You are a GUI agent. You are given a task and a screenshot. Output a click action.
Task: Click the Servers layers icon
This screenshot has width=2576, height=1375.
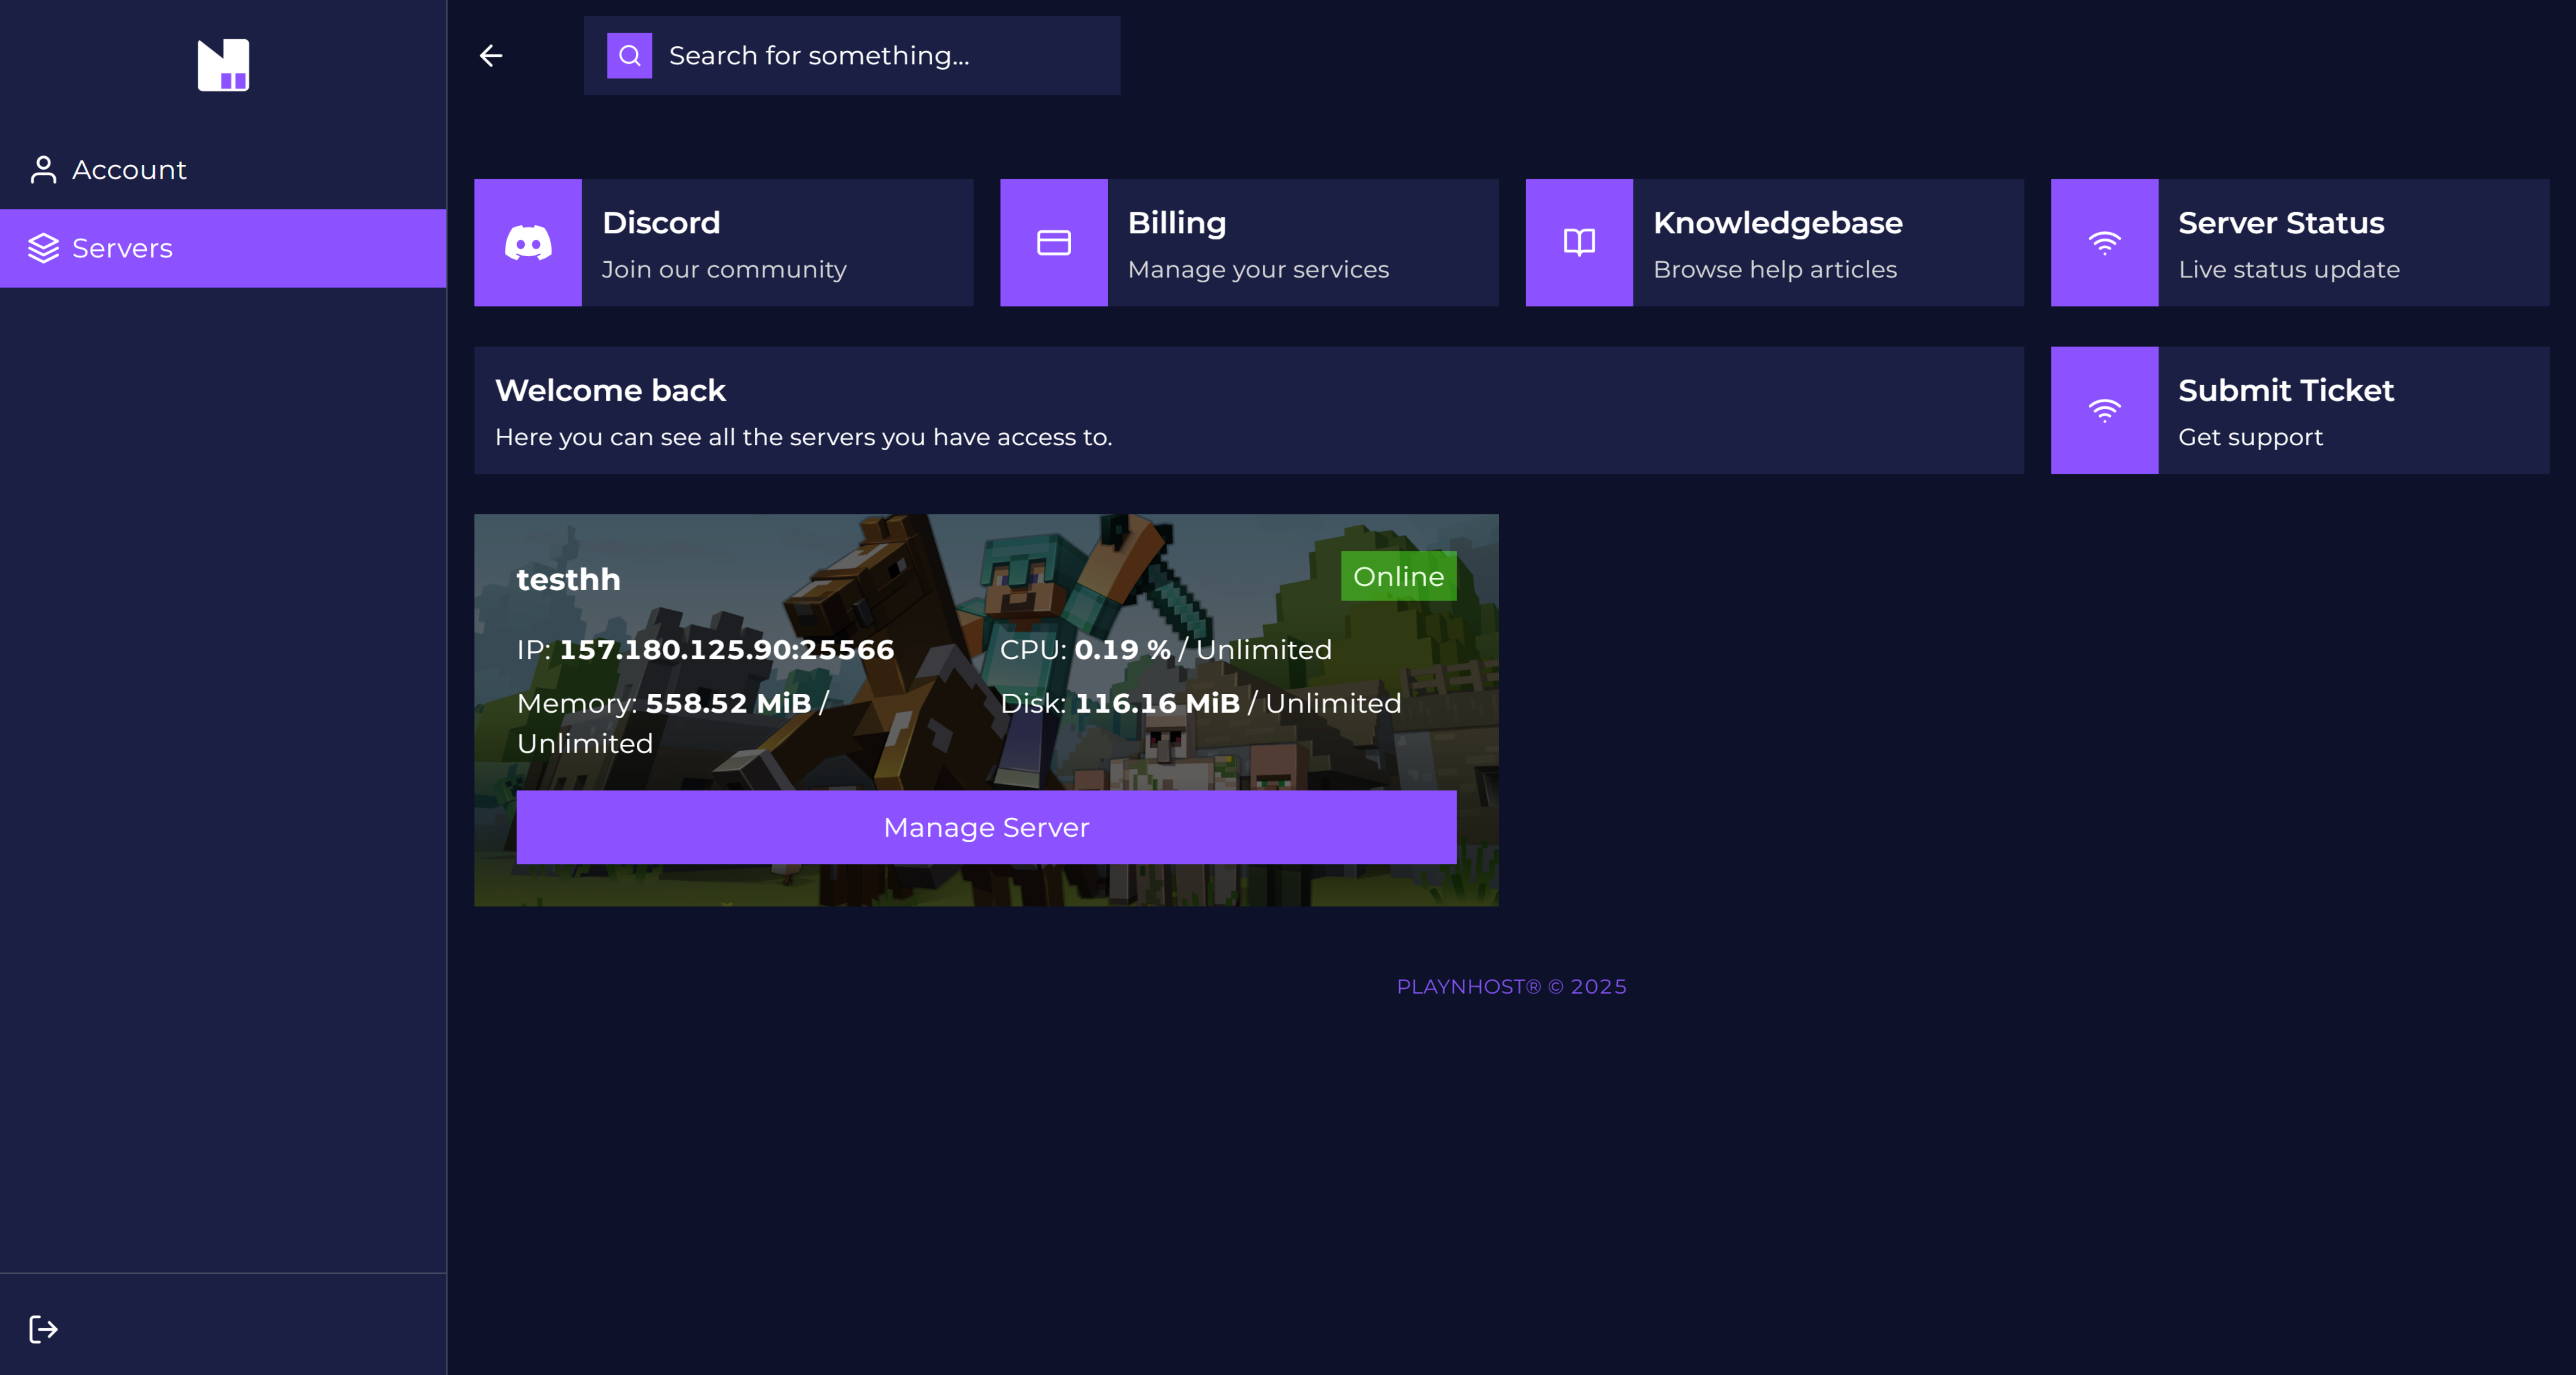pyautogui.click(x=43, y=248)
